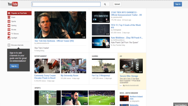Select TV Shows in the sidebar
The height and width of the screenshot is (106, 188).
coord(15,34)
